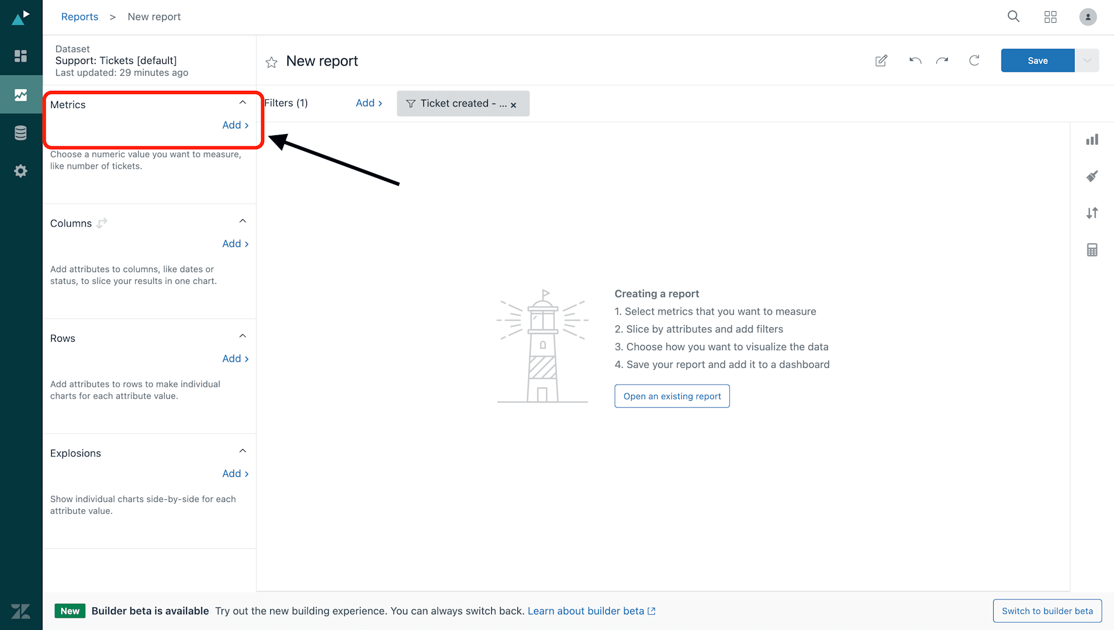Collapse the Columns section
The width and height of the screenshot is (1114, 630).
coord(242,221)
